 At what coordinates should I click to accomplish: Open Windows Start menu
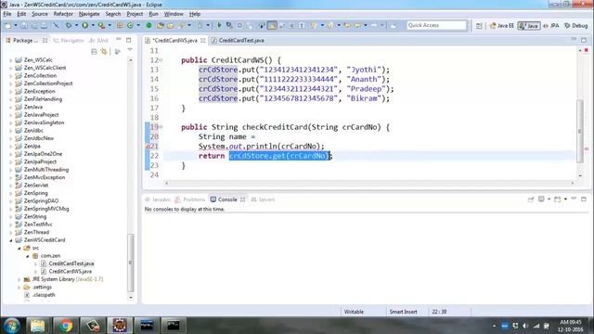[x=12, y=326]
